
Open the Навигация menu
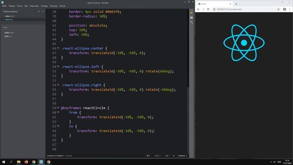[x=34, y=6]
